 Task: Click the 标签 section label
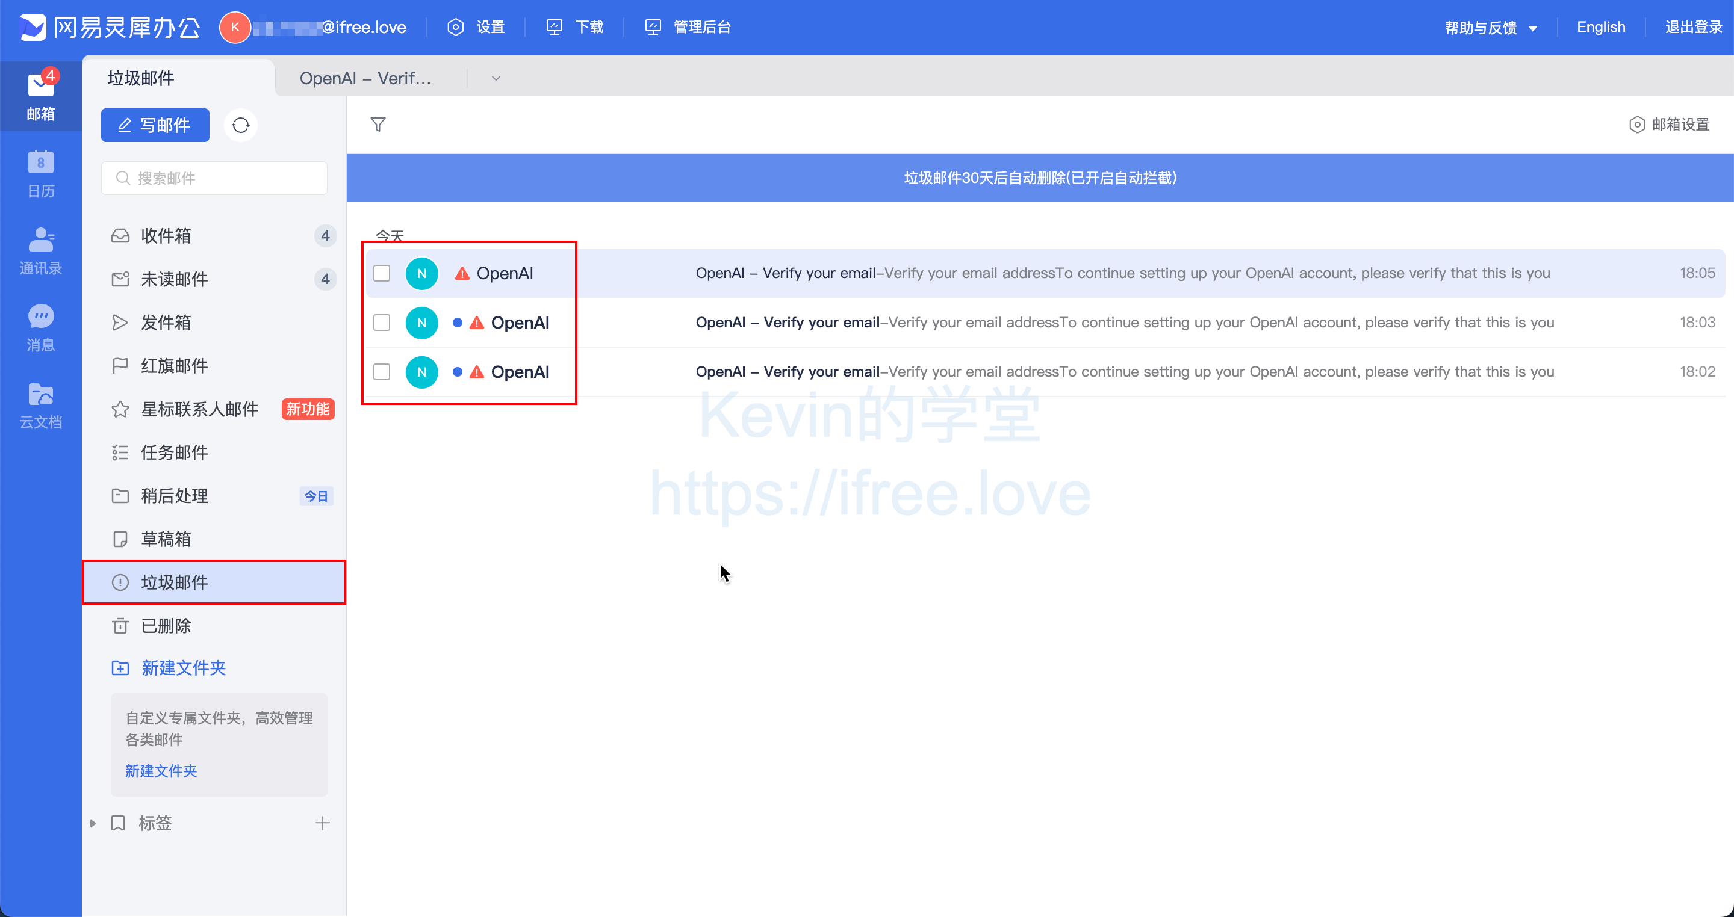tap(155, 823)
